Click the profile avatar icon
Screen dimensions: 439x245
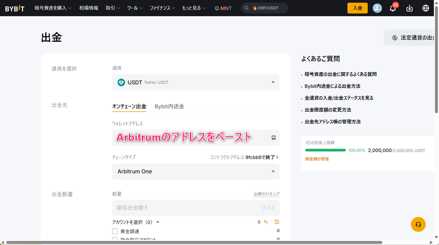click(x=377, y=8)
